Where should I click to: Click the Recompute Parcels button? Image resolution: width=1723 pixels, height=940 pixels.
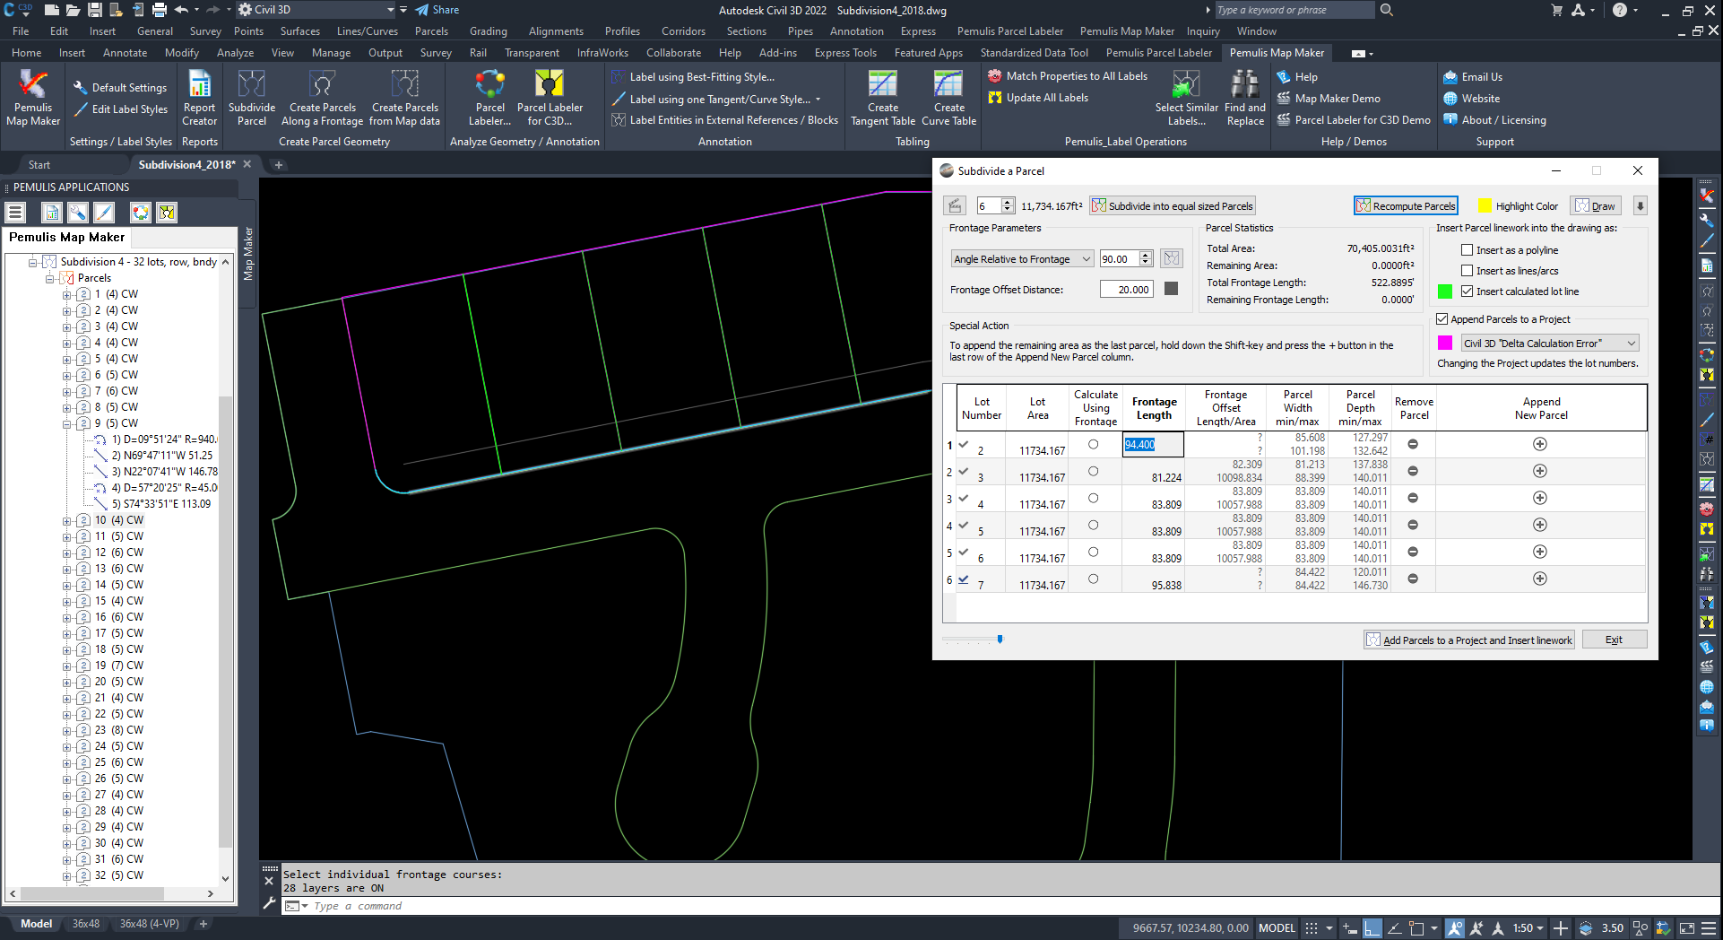[x=1406, y=206]
